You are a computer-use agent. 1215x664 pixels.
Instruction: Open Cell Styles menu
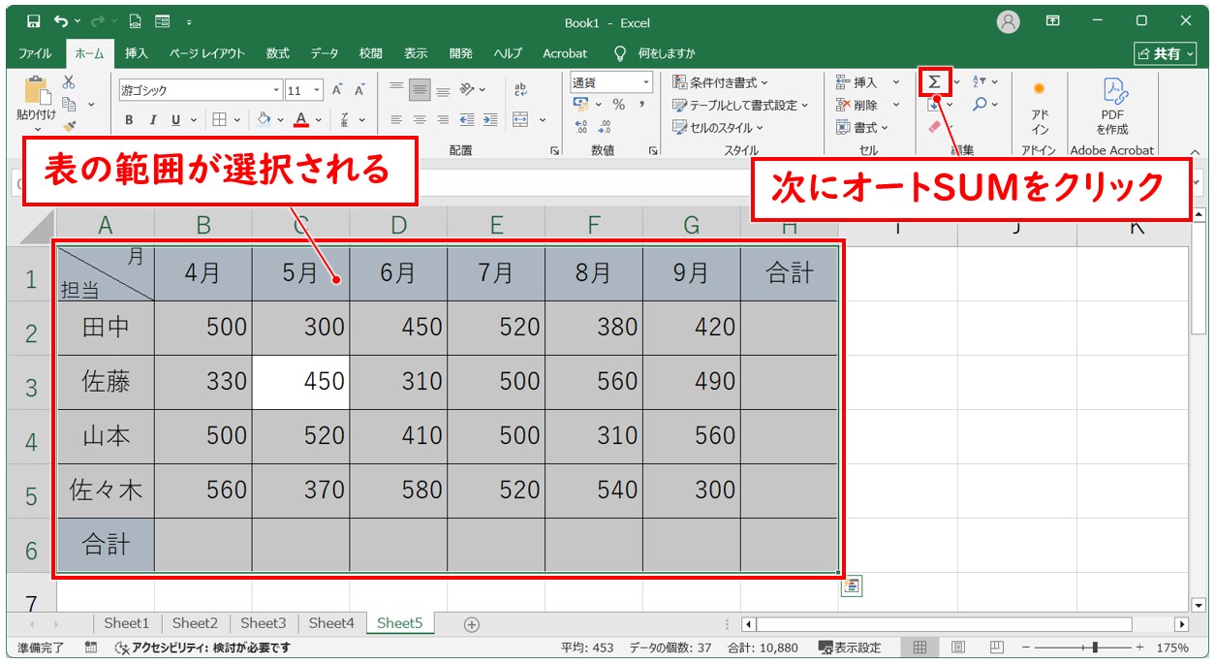[x=718, y=127]
